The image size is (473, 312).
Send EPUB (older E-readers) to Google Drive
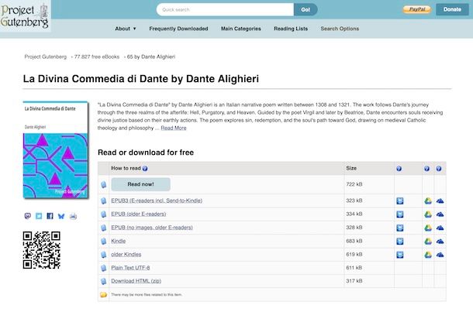tap(428, 214)
